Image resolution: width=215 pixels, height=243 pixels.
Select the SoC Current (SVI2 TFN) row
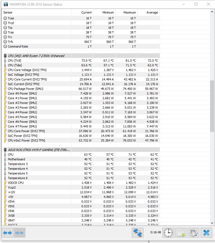click(x=81, y=84)
